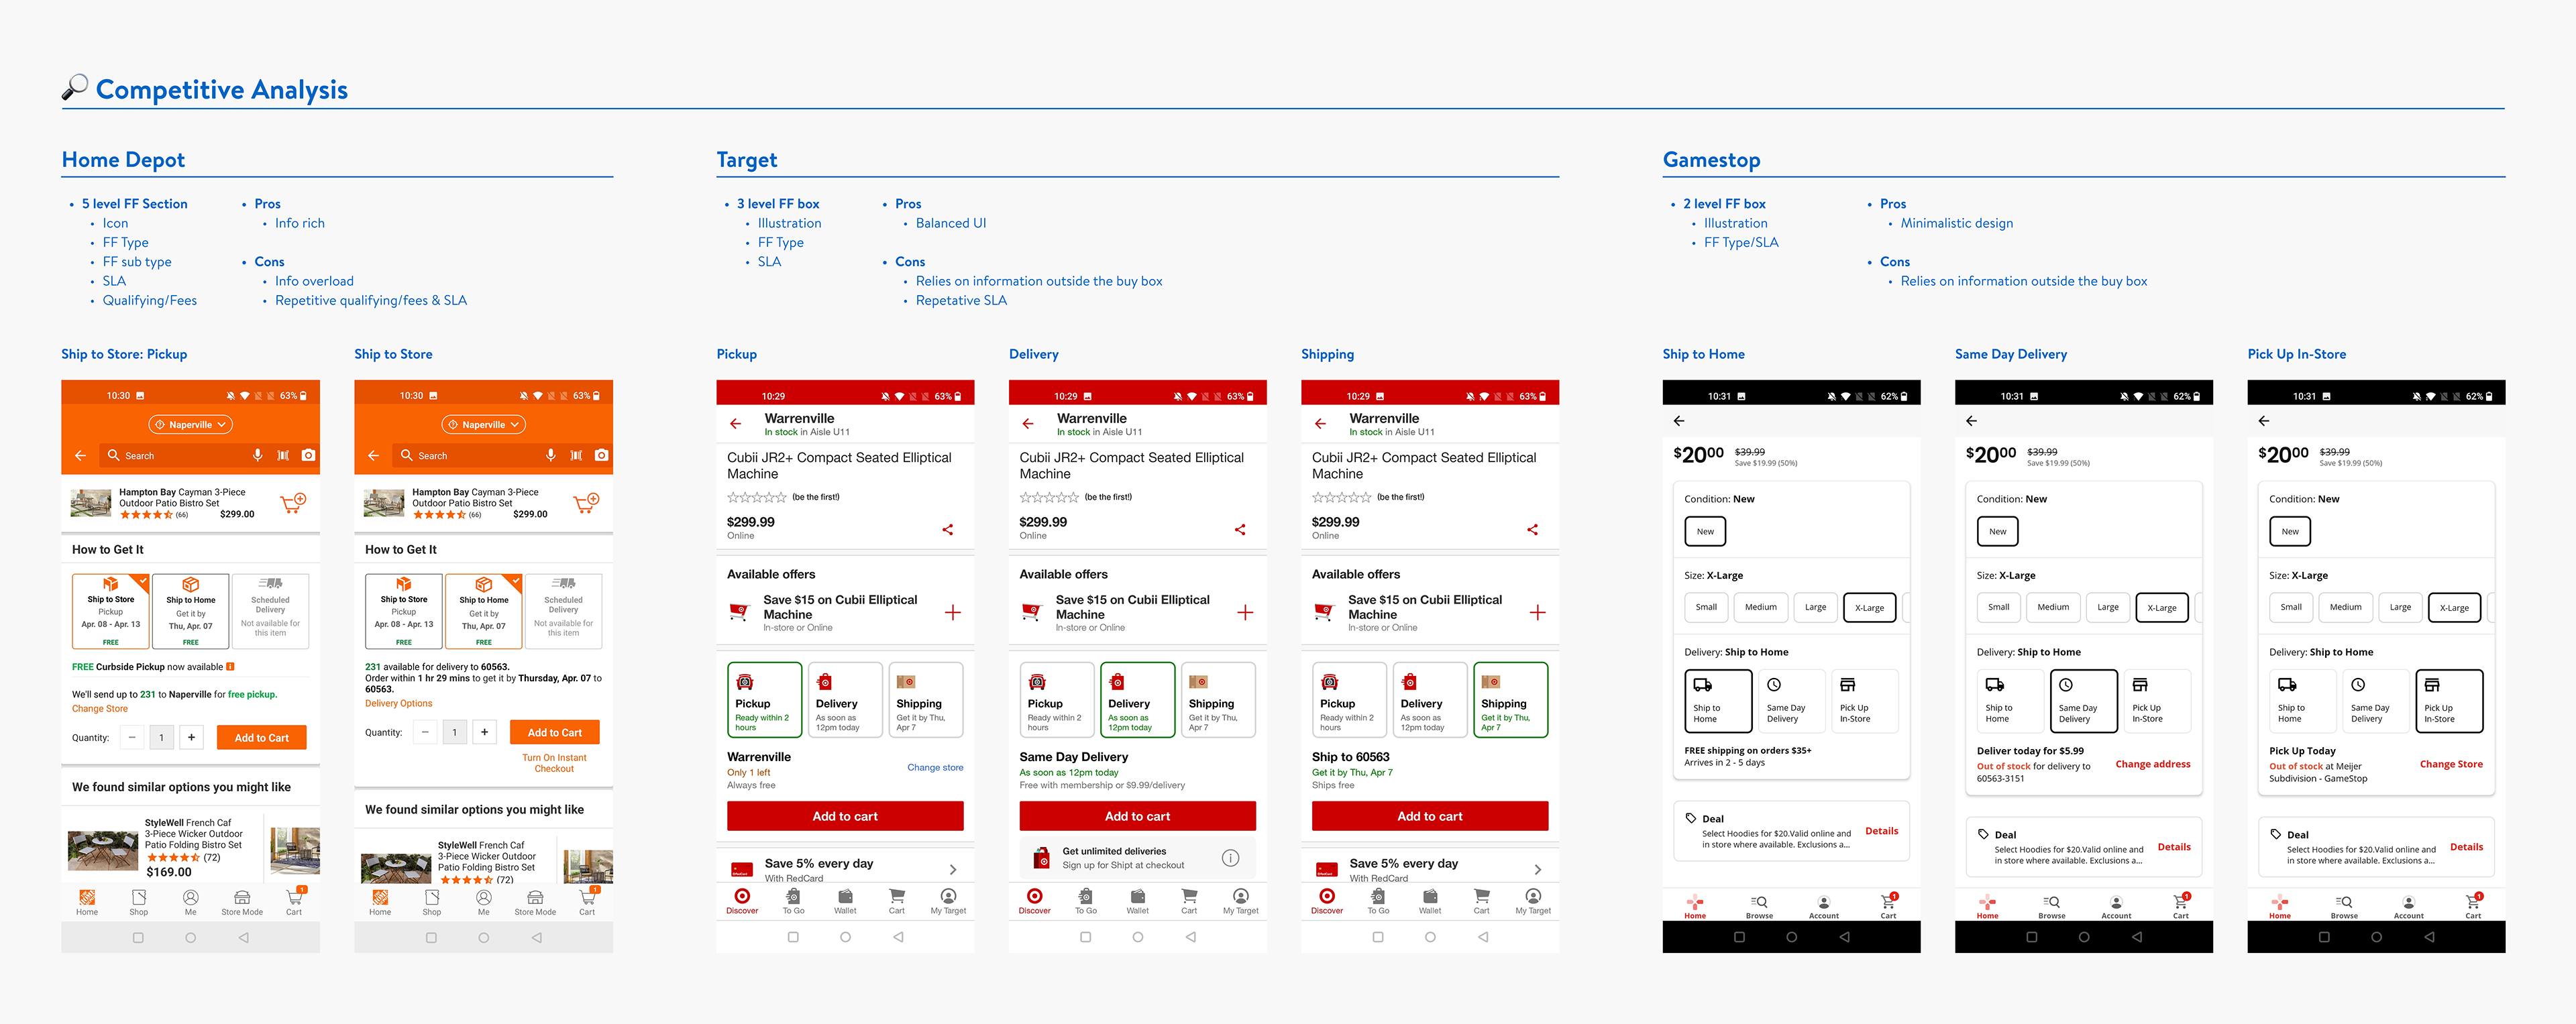
Task: Tap Android recents square in Home Depot Ship to Store screen
Action: click(x=431, y=938)
